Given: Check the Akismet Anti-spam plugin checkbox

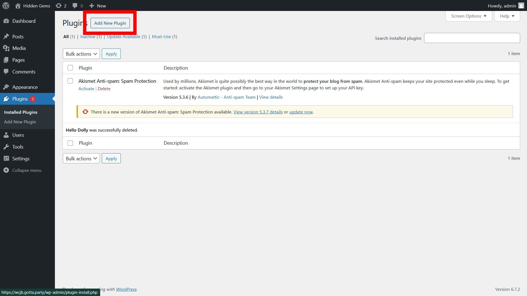Looking at the screenshot, I should [70, 81].
